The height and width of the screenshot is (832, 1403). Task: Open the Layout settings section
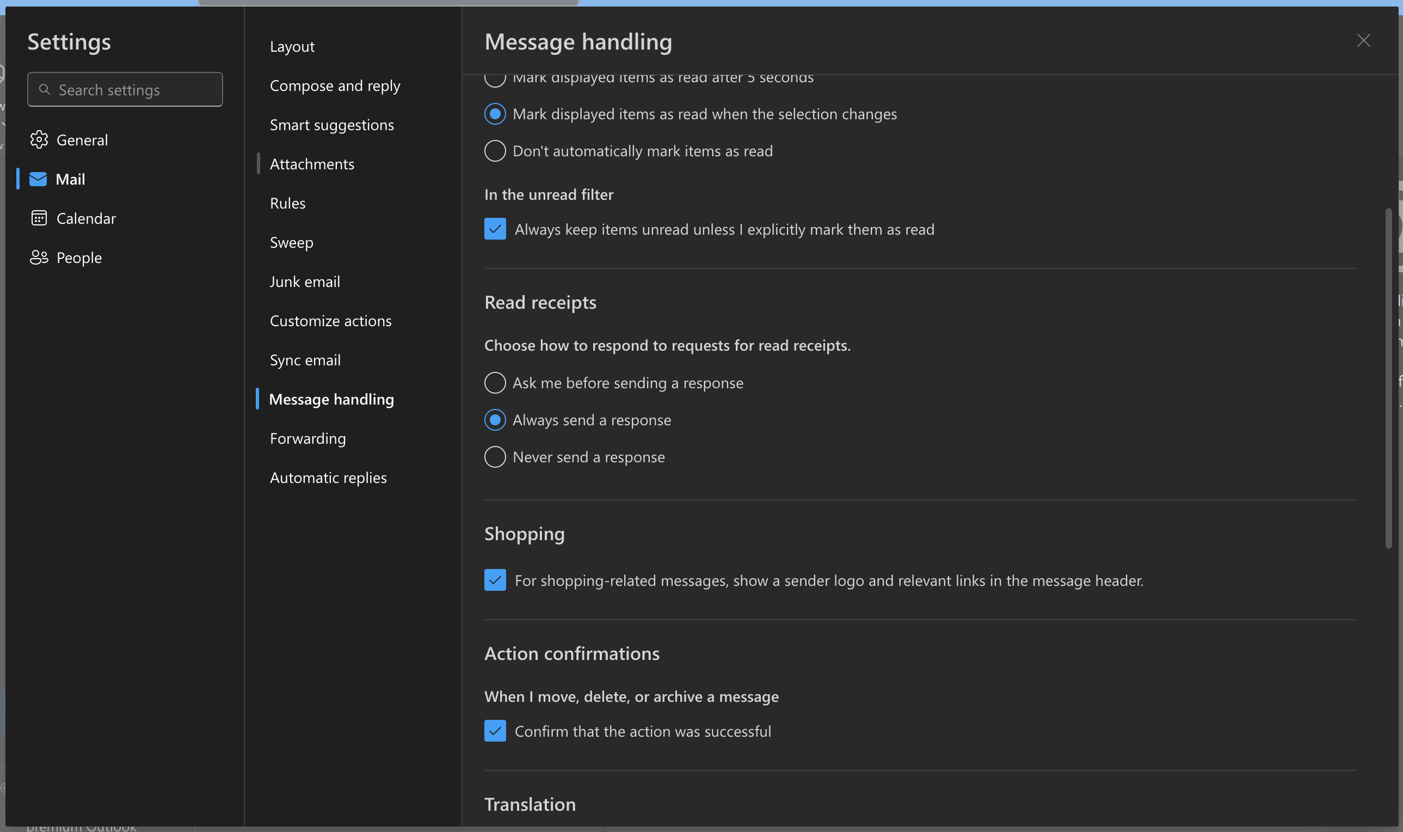[292, 46]
